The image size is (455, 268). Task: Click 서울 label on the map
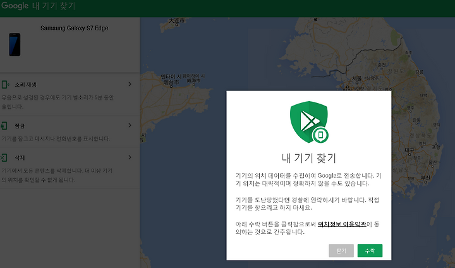pos(357,78)
